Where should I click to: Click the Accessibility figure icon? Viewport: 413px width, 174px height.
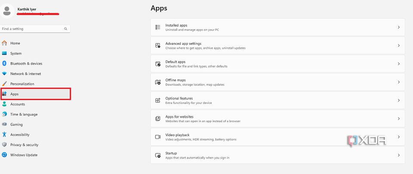pos(4,134)
